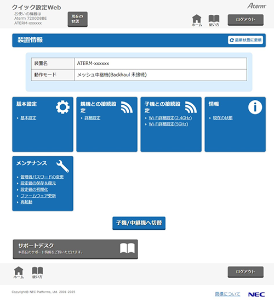This screenshot has width=274, height=301.
Task: Click the Wi-Fi icon in the 子機との接続設定 tile
Action: pos(191,107)
